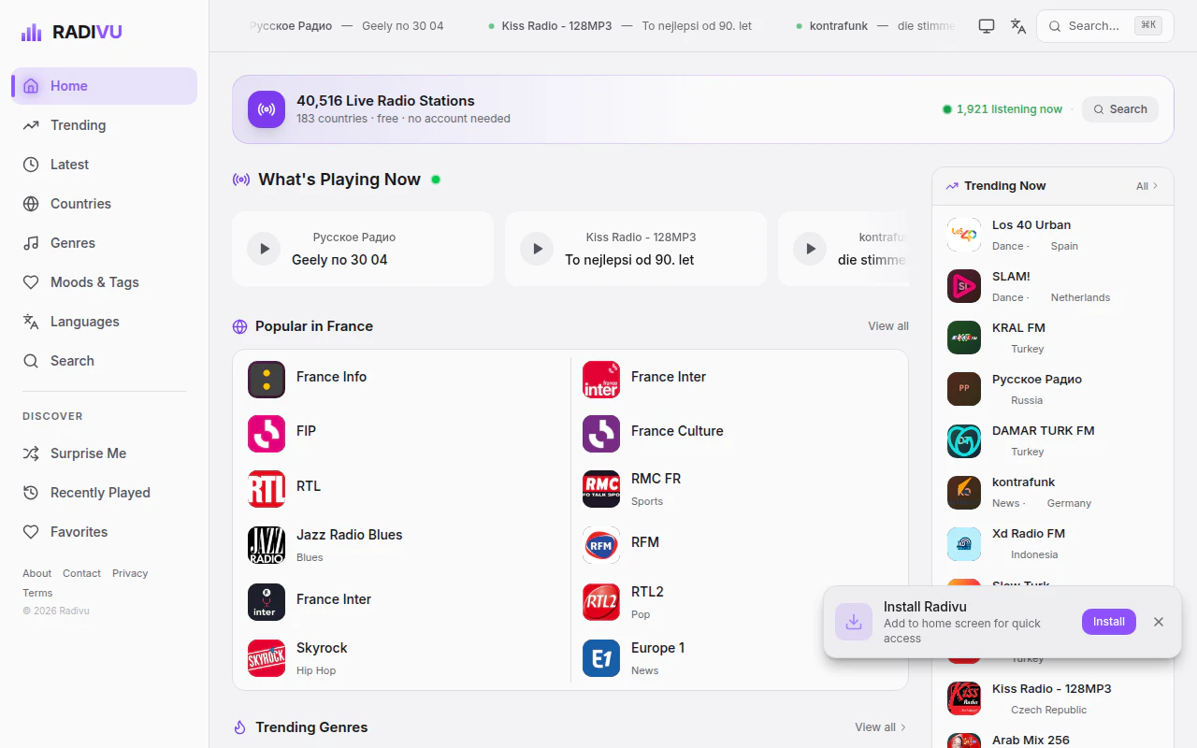Open the Terms footer link
This screenshot has height=748, width=1197.
(x=37, y=593)
